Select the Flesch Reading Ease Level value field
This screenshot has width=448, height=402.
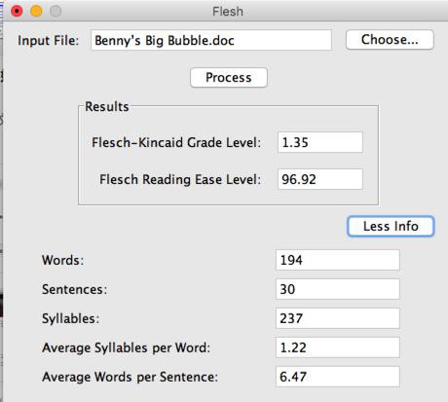pos(320,179)
